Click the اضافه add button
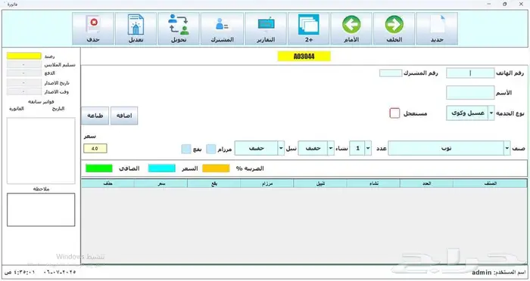The height and width of the screenshot is (281, 530). pos(124,116)
